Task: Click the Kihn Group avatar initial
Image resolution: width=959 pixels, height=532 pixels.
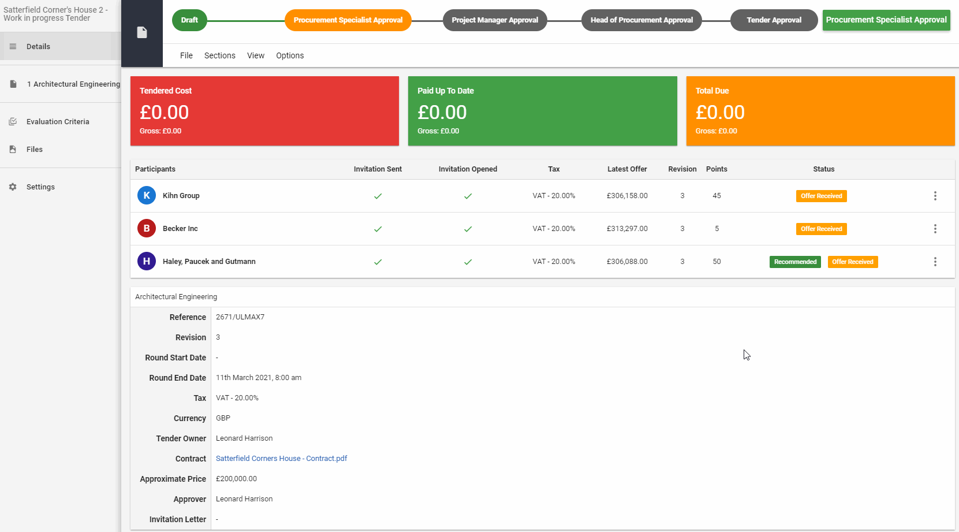Action: pos(147,195)
